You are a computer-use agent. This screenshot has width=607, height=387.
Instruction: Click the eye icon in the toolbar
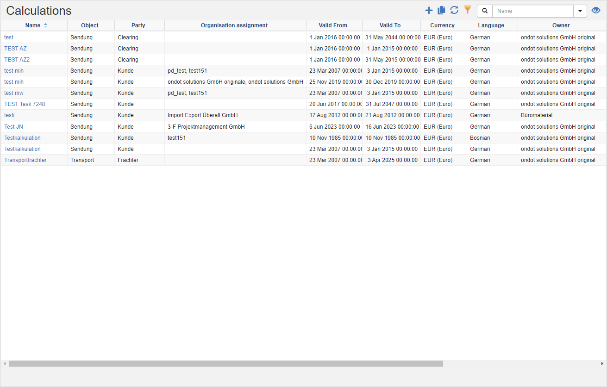point(596,10)
